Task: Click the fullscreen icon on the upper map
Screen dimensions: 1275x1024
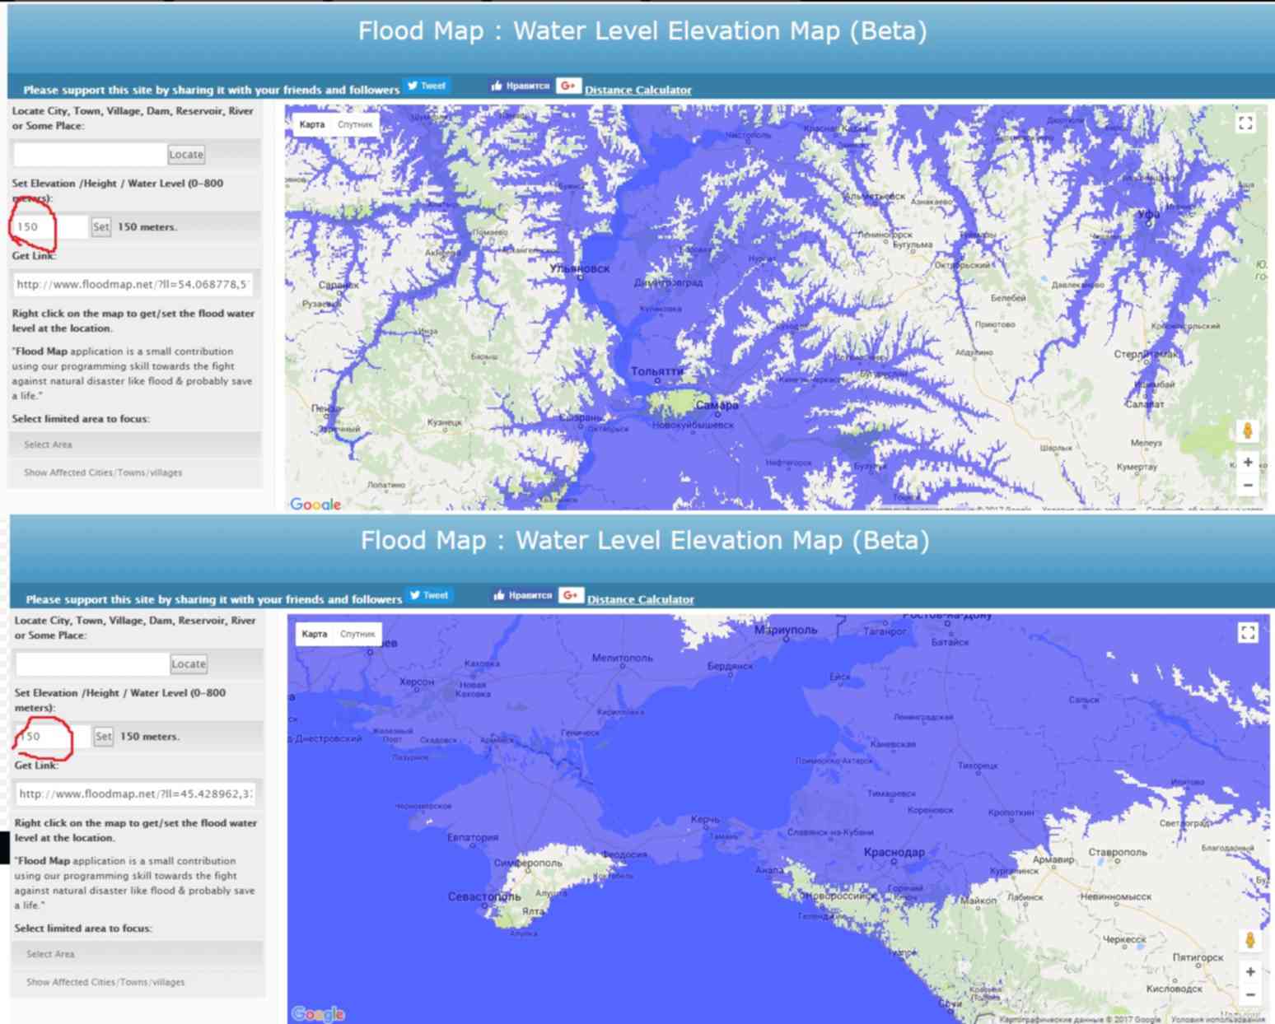Action: [x=1245, y=123]
